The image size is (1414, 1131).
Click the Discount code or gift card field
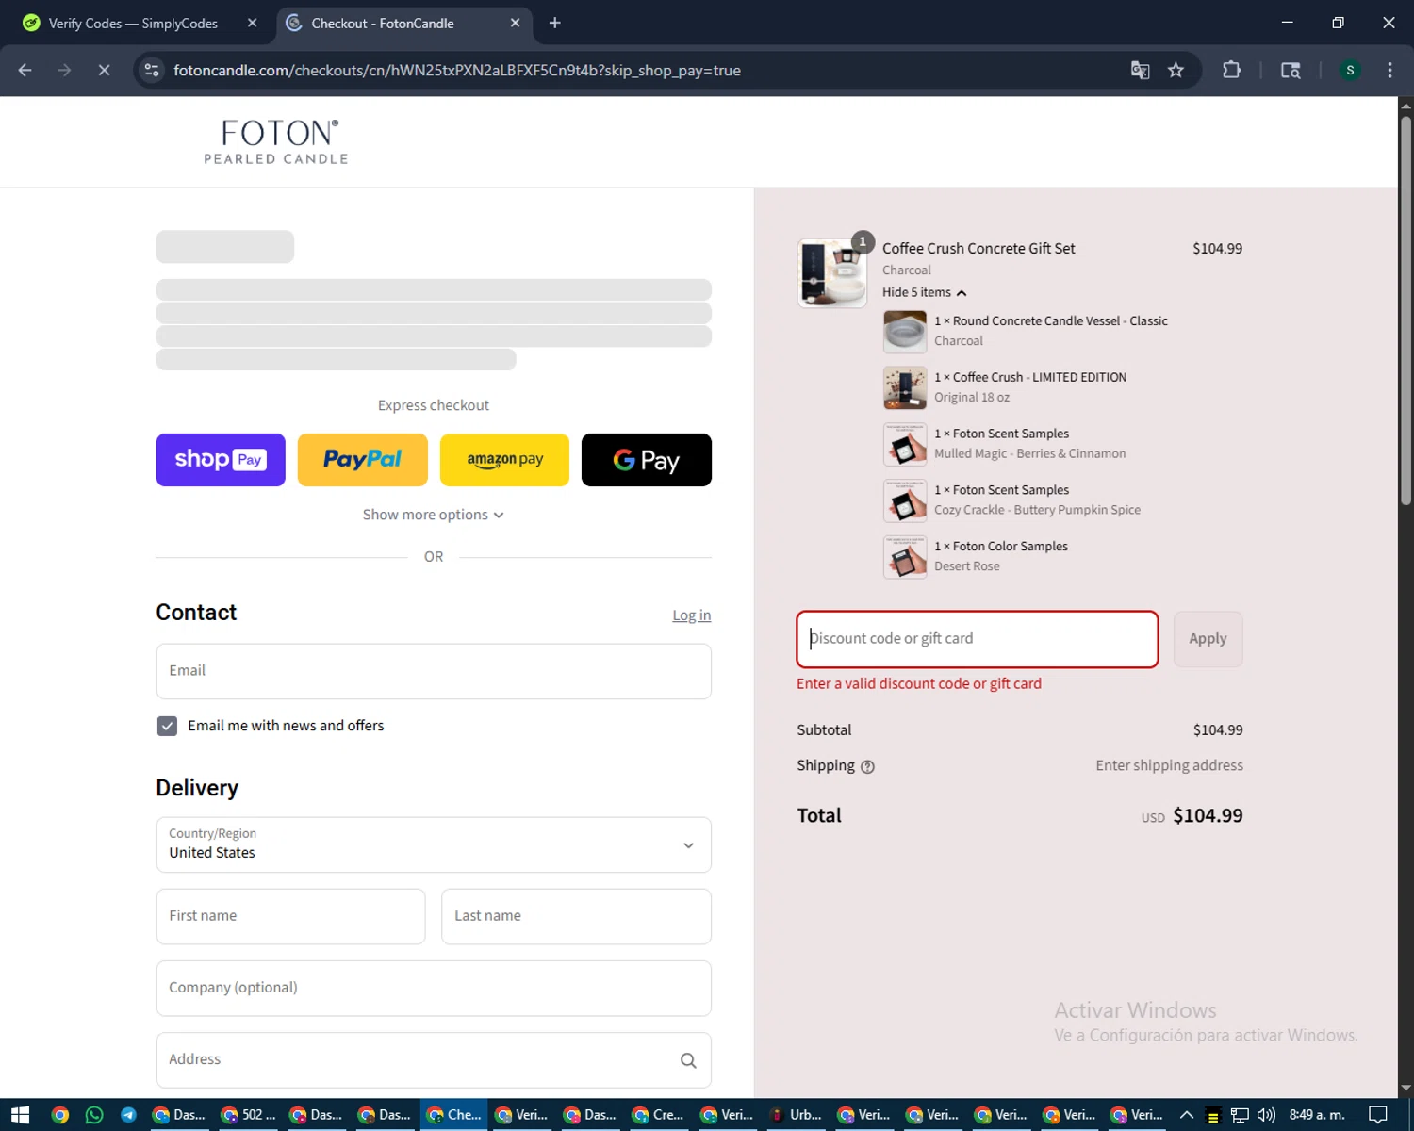(x=978, y=639)
